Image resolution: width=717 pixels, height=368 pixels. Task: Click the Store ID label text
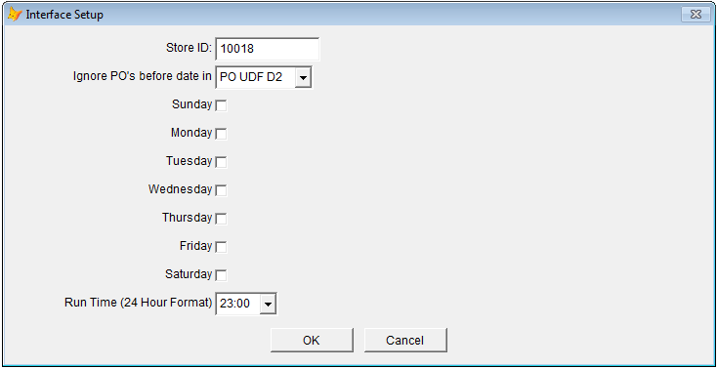189,48
